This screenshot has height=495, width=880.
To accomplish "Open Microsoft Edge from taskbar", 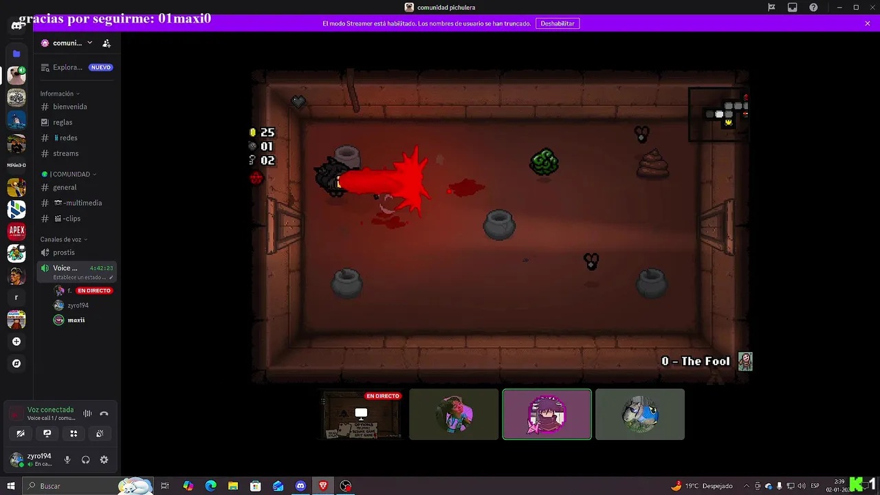I will [x=210, y=486].
